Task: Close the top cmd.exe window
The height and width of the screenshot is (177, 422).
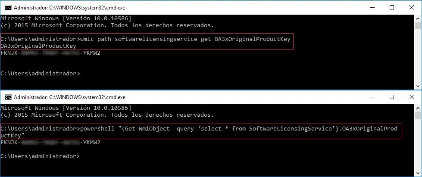Action: pos(412,8)
